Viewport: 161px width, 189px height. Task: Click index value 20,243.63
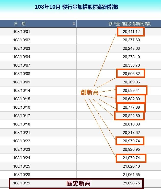131,48
